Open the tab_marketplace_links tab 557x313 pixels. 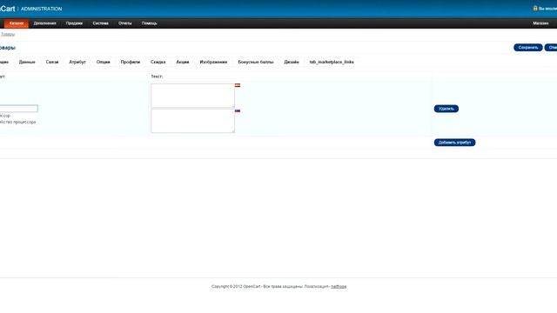pos(332,62)
